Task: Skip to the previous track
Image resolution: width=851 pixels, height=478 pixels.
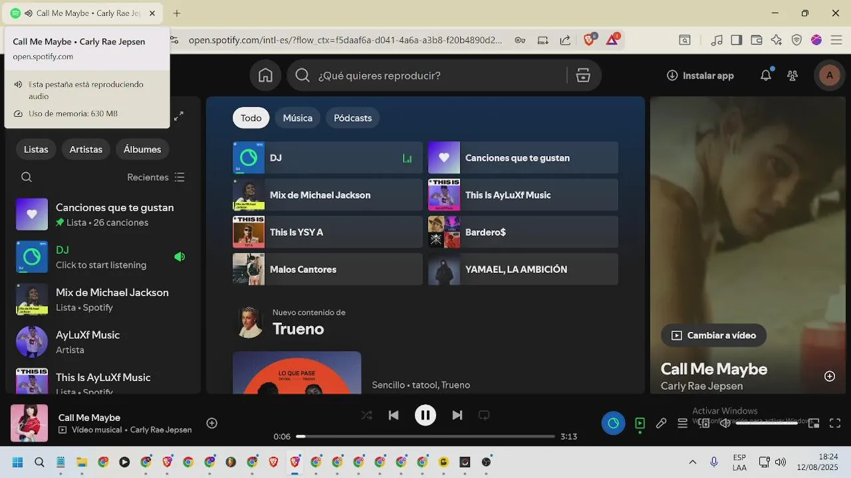Action: [394, 416]
